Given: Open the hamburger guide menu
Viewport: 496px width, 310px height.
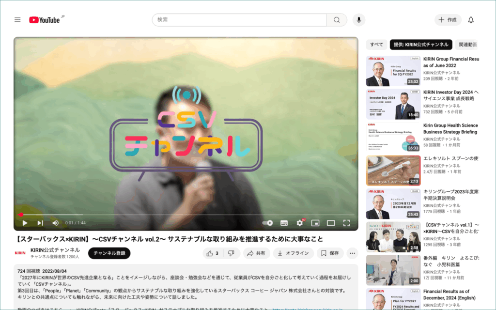Looking at the screenshot, I should coord(17,20).
